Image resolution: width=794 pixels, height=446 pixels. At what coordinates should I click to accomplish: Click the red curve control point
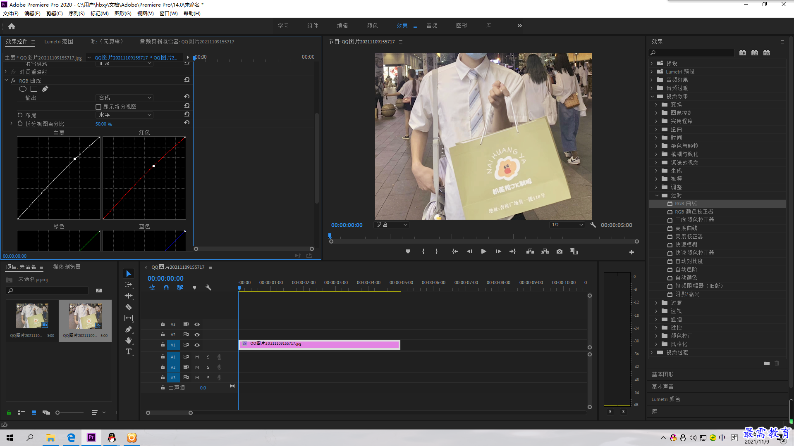pos(154,166)
